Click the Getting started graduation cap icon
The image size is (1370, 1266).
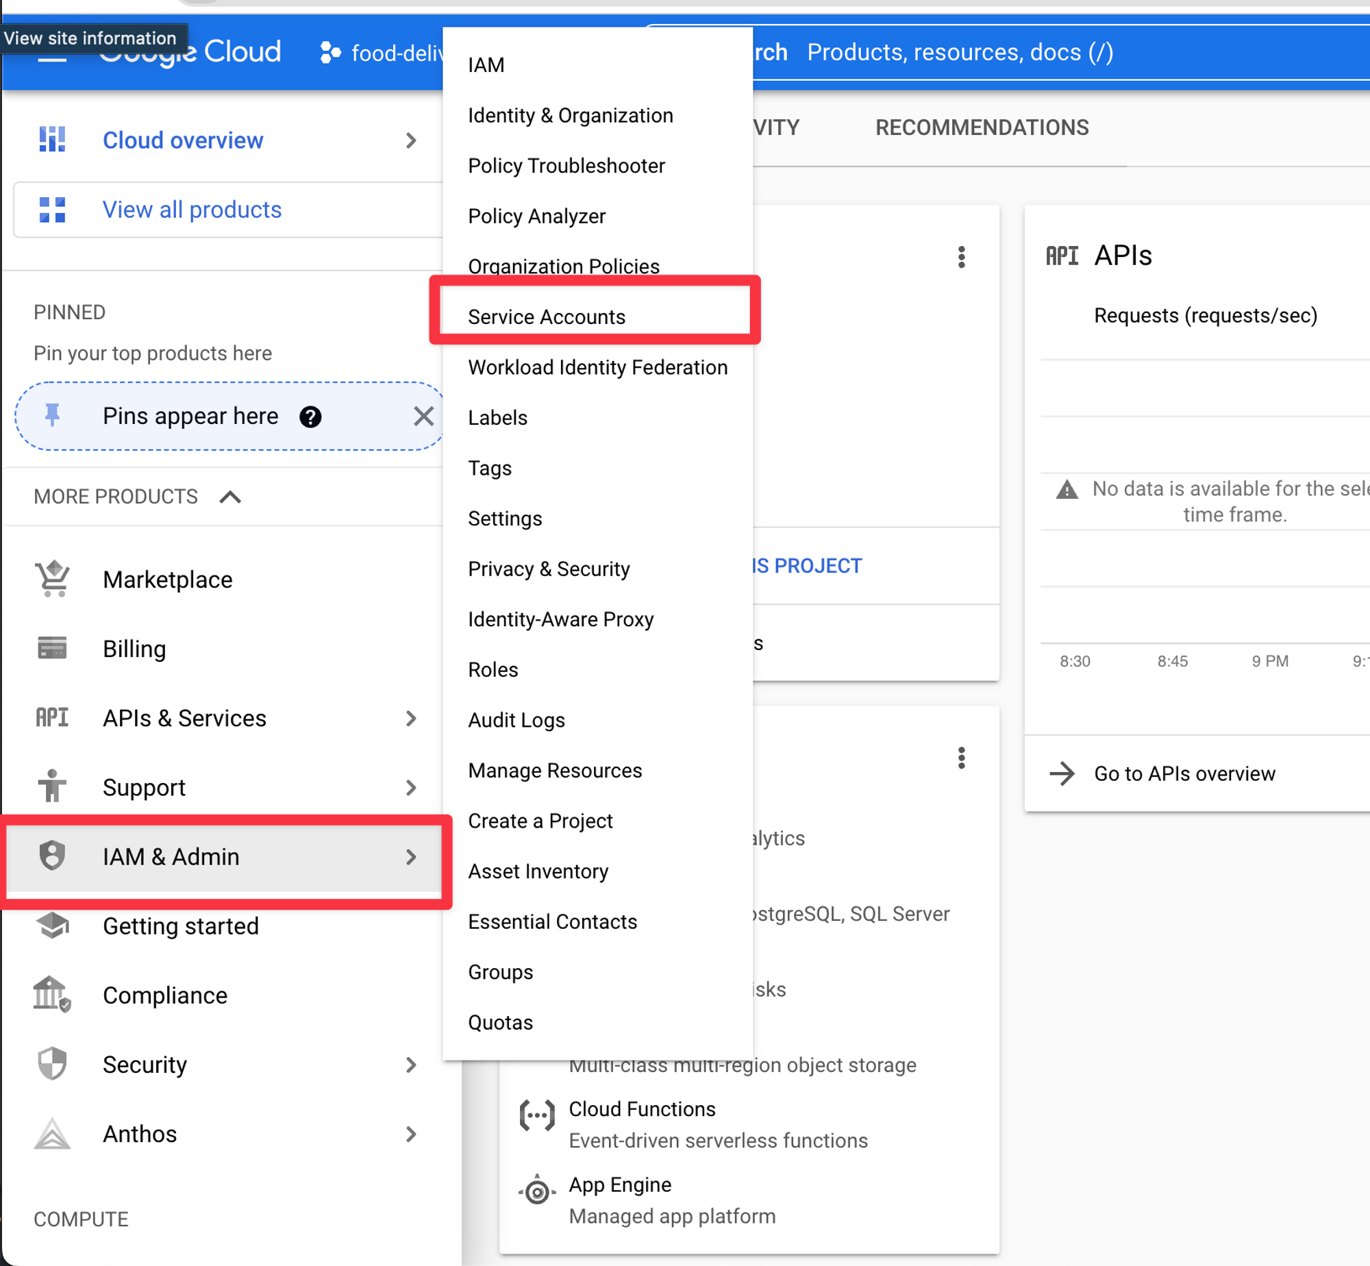click(53, 926)
